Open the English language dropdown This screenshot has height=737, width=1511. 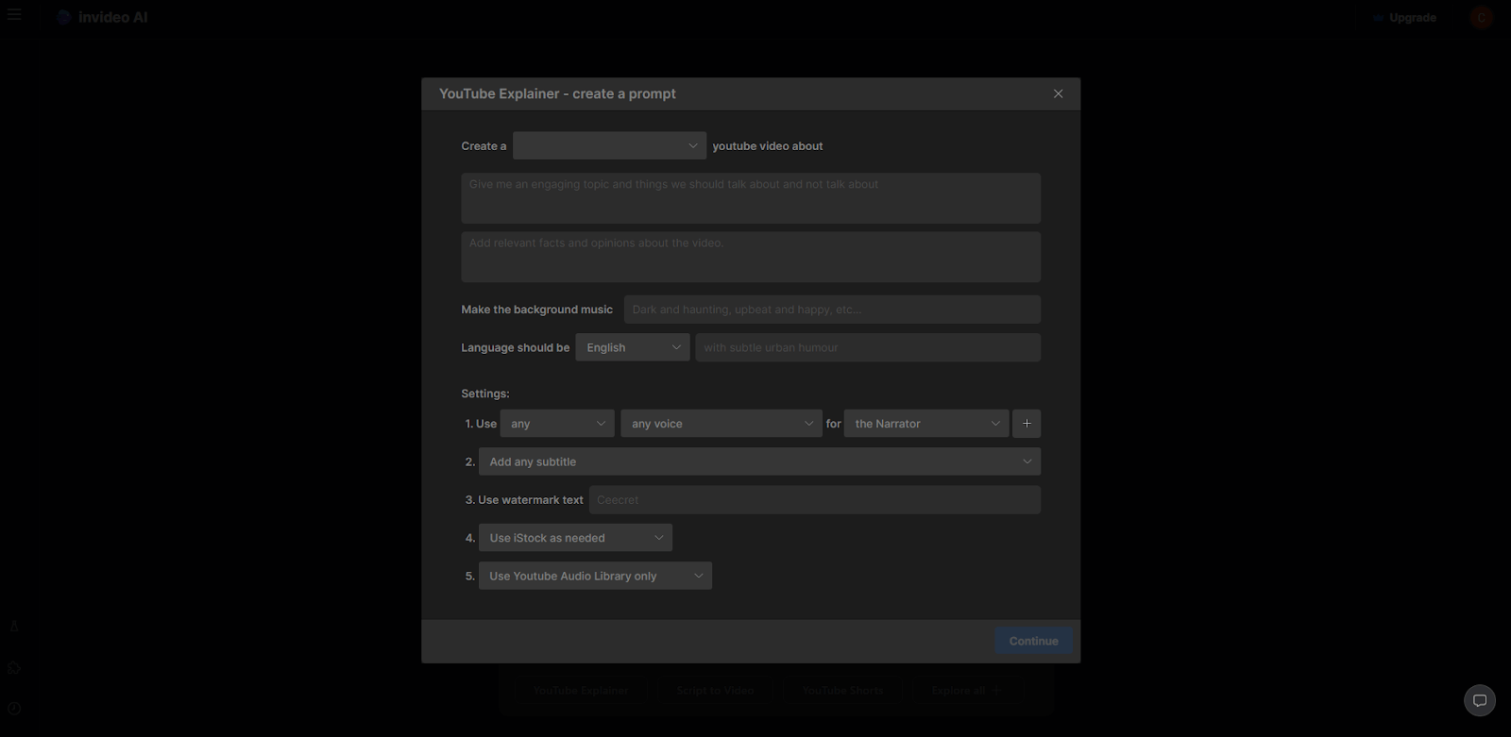[633, 347]
